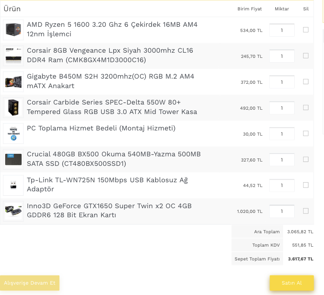Click the Toplam KDV label
The height and width of the screenshot is (295, 324).
[266, 245]
